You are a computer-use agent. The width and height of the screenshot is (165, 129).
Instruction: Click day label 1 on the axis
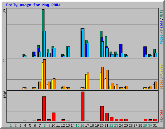11,125
